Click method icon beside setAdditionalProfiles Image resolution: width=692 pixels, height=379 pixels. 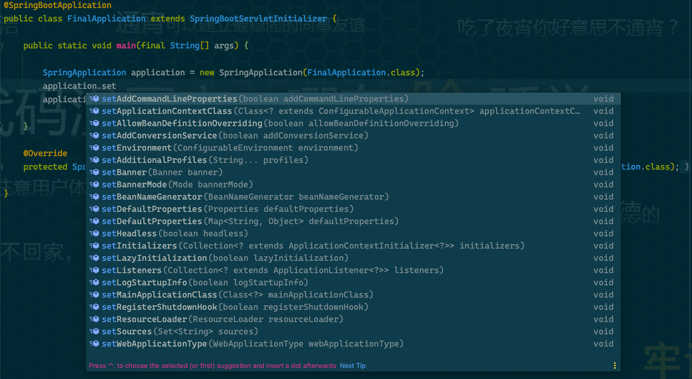click(94, 160)
